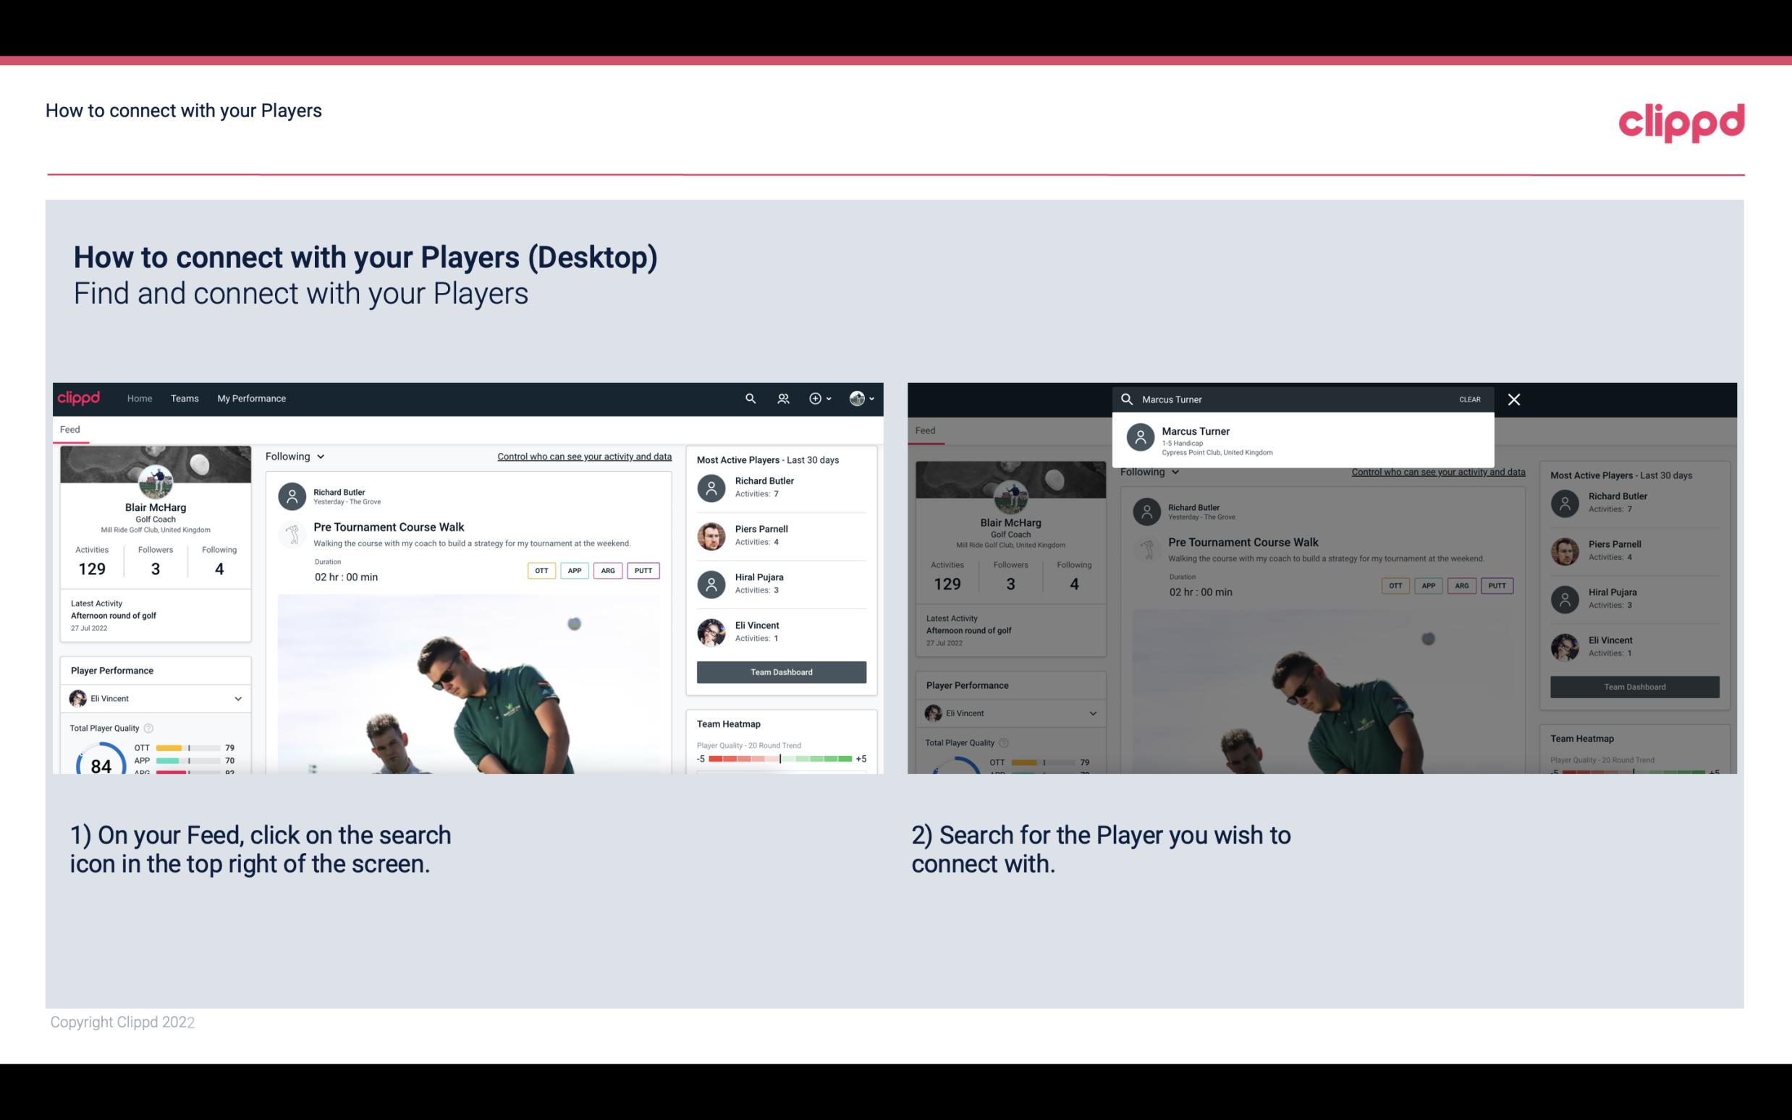
Task: Click the user profile icon top right
Action: point(858,397)
